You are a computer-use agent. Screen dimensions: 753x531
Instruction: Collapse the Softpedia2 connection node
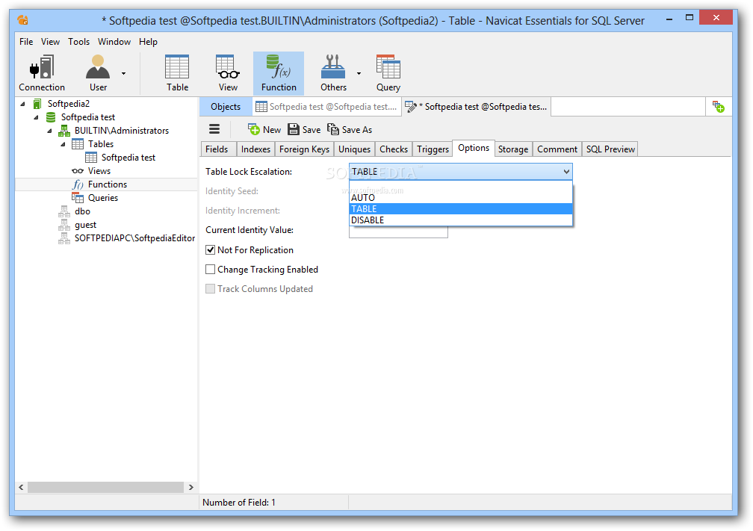[22, 104]
